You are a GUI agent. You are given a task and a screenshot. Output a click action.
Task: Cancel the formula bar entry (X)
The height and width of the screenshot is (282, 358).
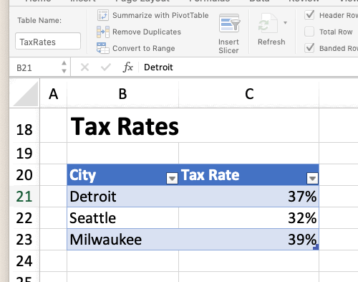point(84,67)
